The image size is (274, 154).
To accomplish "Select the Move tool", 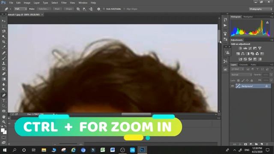I will [4, 21].
